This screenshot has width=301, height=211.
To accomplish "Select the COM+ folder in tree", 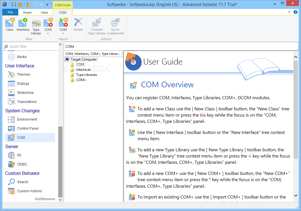I will point(81,80).
